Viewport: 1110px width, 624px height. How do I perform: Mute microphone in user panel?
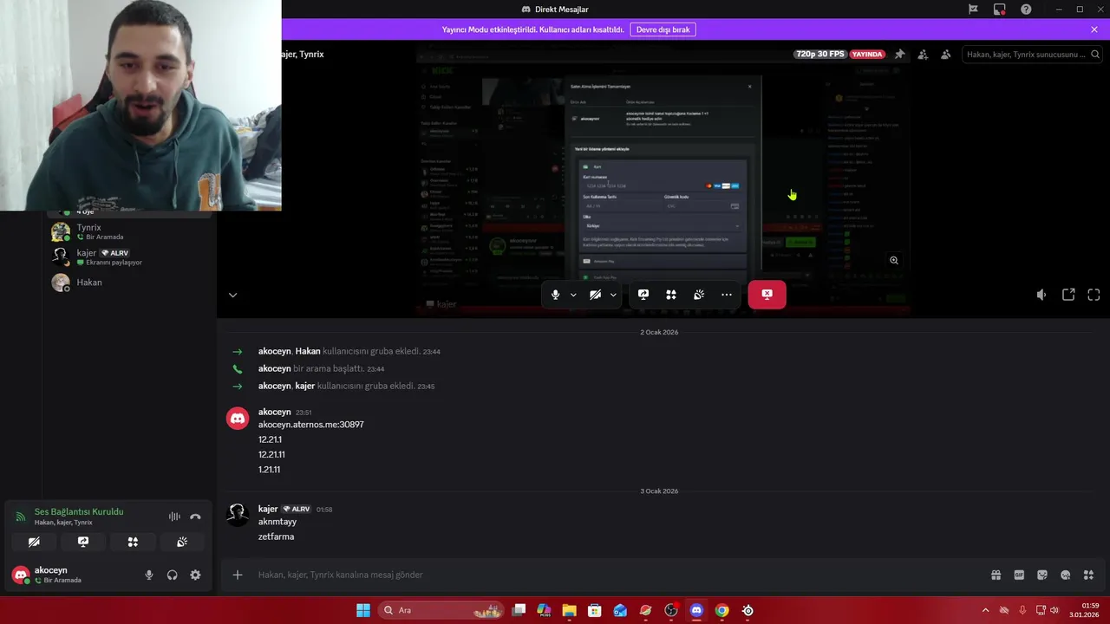pyautogui.click(x=149, y=575)
